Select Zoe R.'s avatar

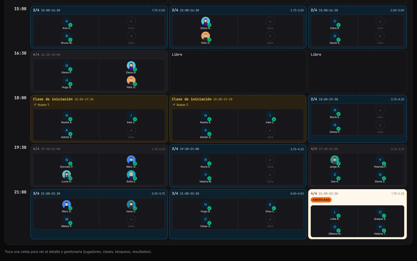(x=335, y=175)
